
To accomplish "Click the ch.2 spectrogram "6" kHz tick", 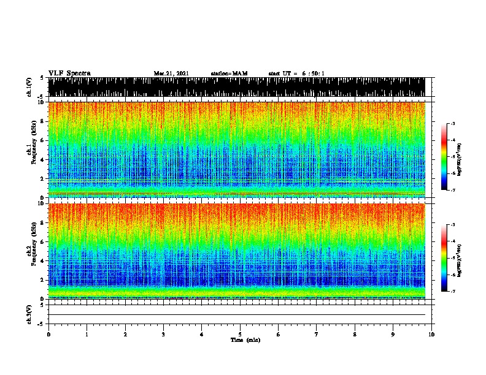I will tap(42, 241).
